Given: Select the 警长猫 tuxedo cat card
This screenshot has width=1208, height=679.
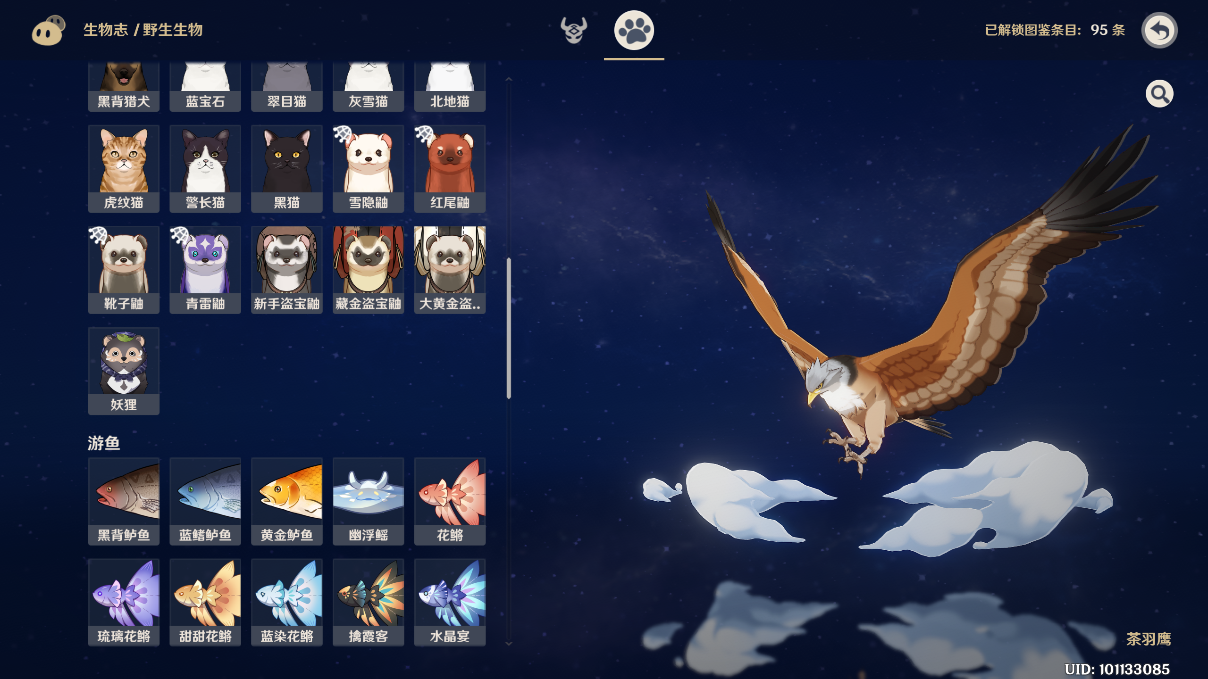Looking at the screenshot, I should (205, 169).
